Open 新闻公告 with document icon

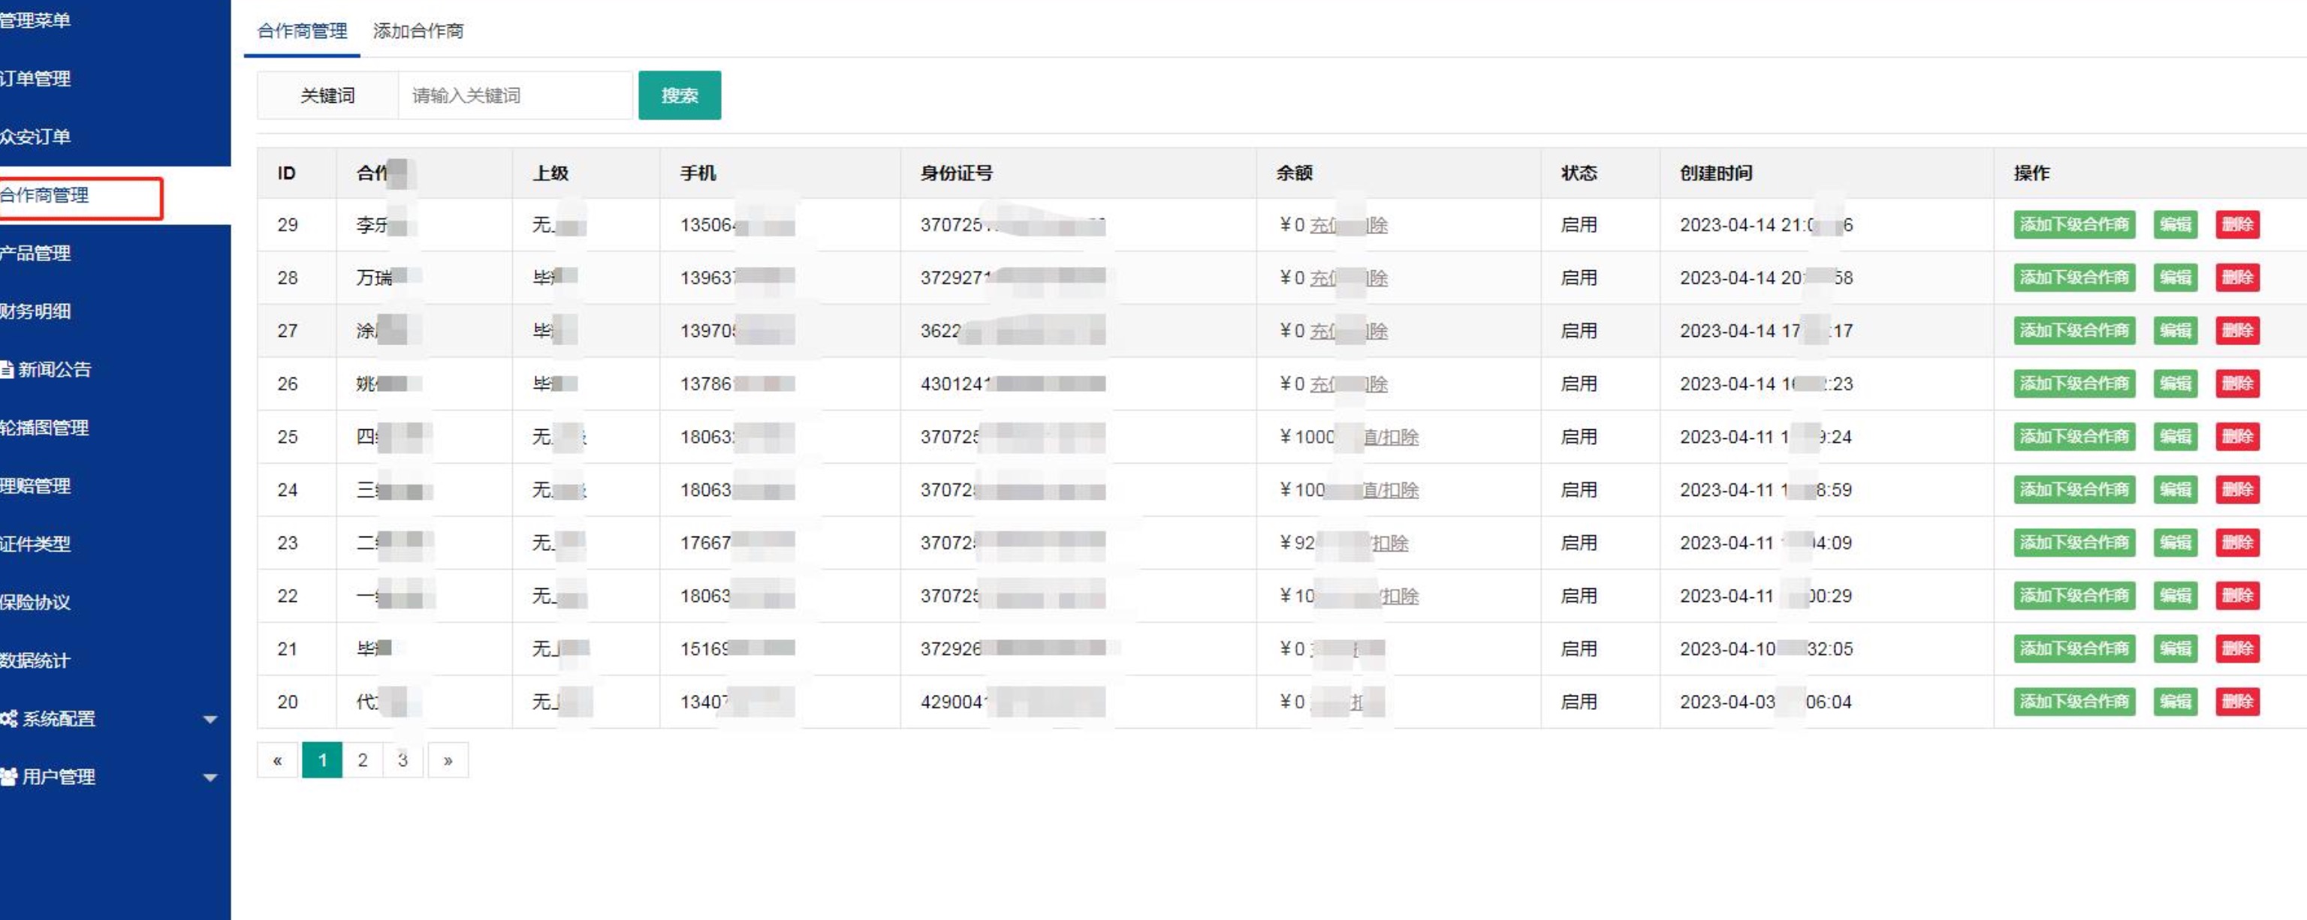click(47, 370)
